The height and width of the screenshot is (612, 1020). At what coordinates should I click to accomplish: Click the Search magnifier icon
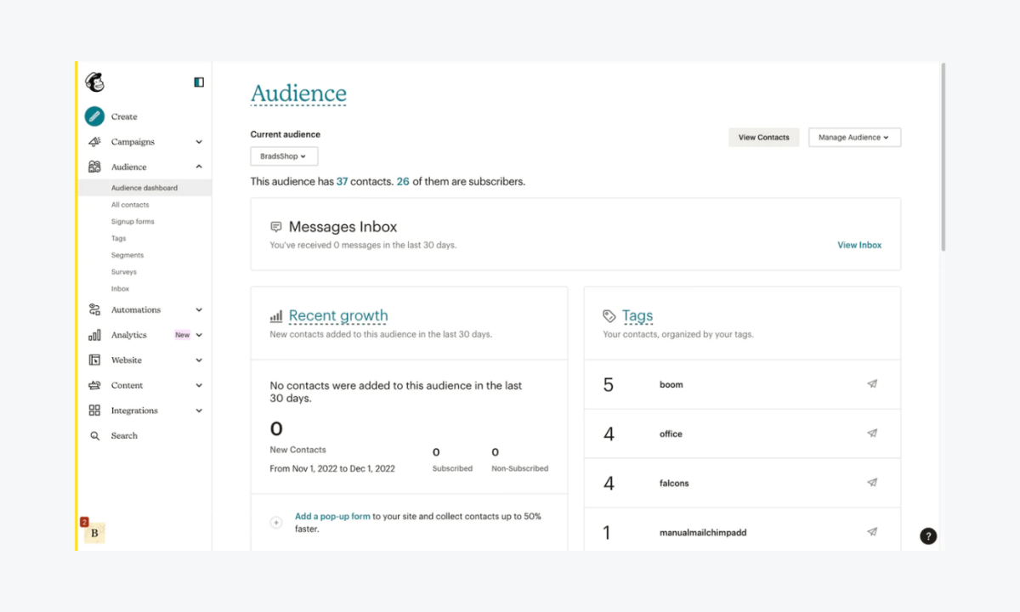(x=94, y=436)
